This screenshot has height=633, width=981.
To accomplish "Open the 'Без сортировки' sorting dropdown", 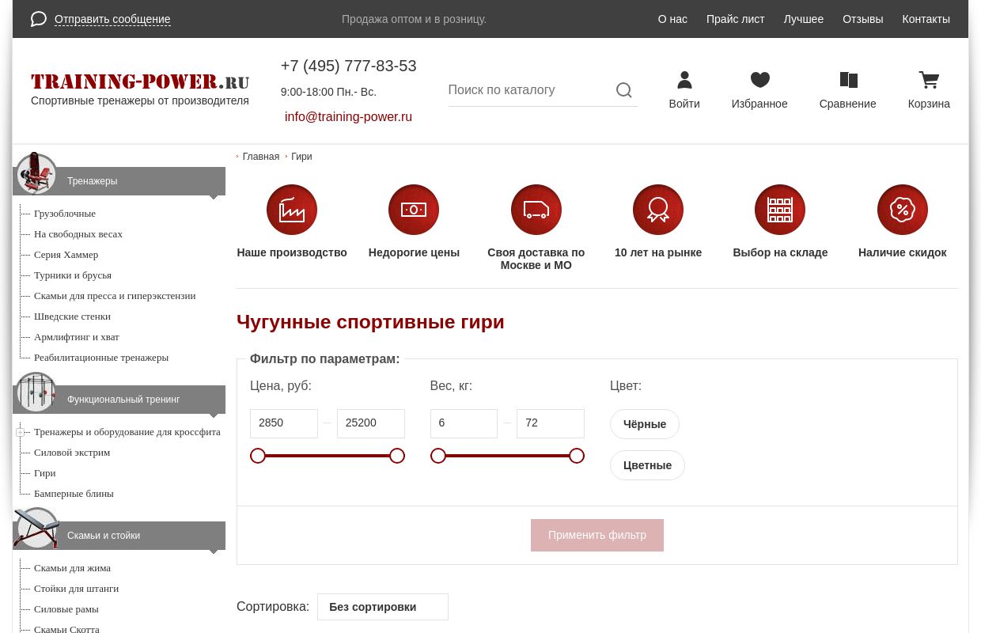I will (x=383, y=607).
